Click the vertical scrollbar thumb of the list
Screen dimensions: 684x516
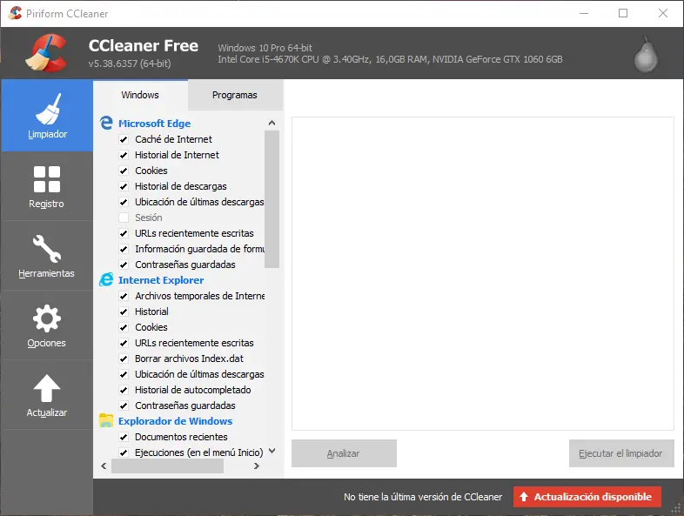[272, 199]
